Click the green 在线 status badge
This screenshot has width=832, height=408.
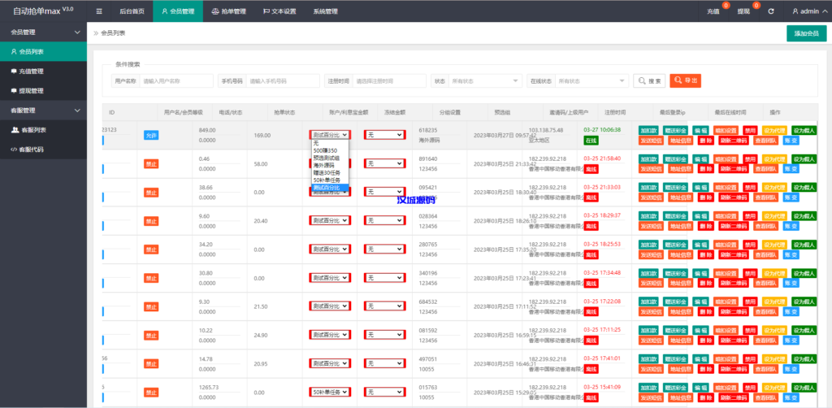point(591,141)
